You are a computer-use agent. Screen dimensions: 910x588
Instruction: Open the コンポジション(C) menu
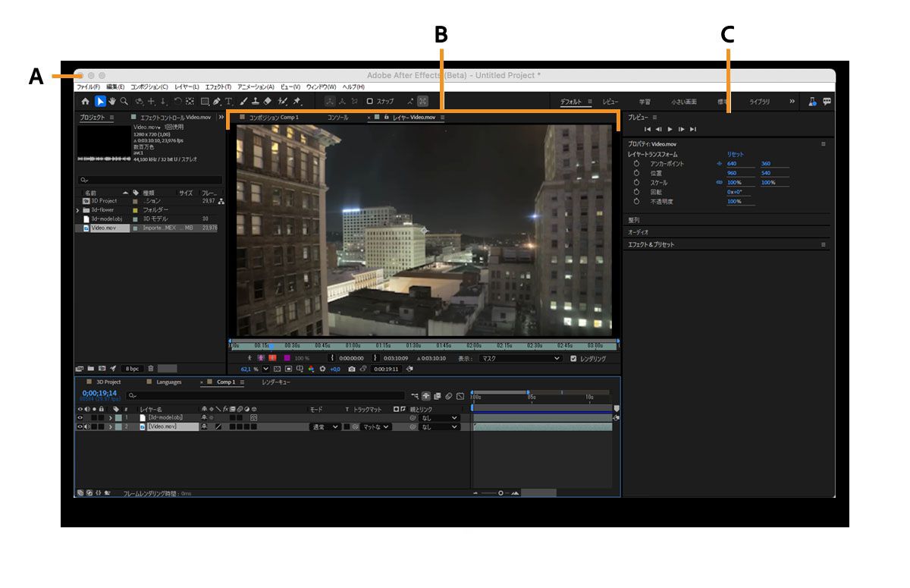(x=149, y=86)
